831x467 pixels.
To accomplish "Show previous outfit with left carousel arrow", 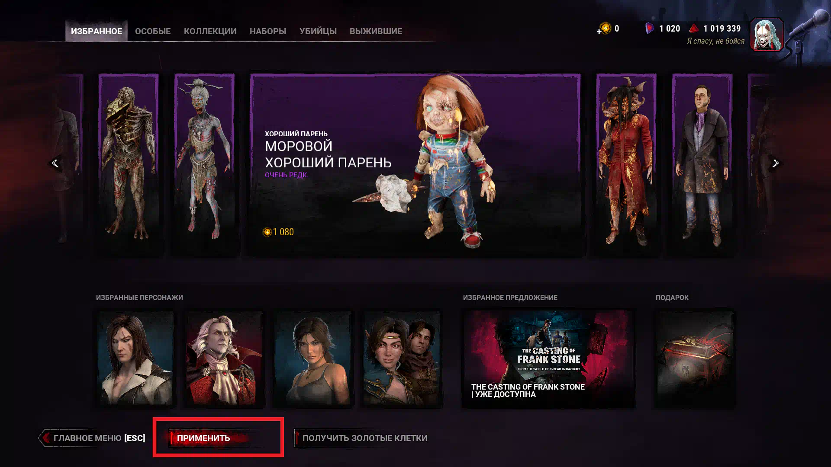I will pos(55,163).
